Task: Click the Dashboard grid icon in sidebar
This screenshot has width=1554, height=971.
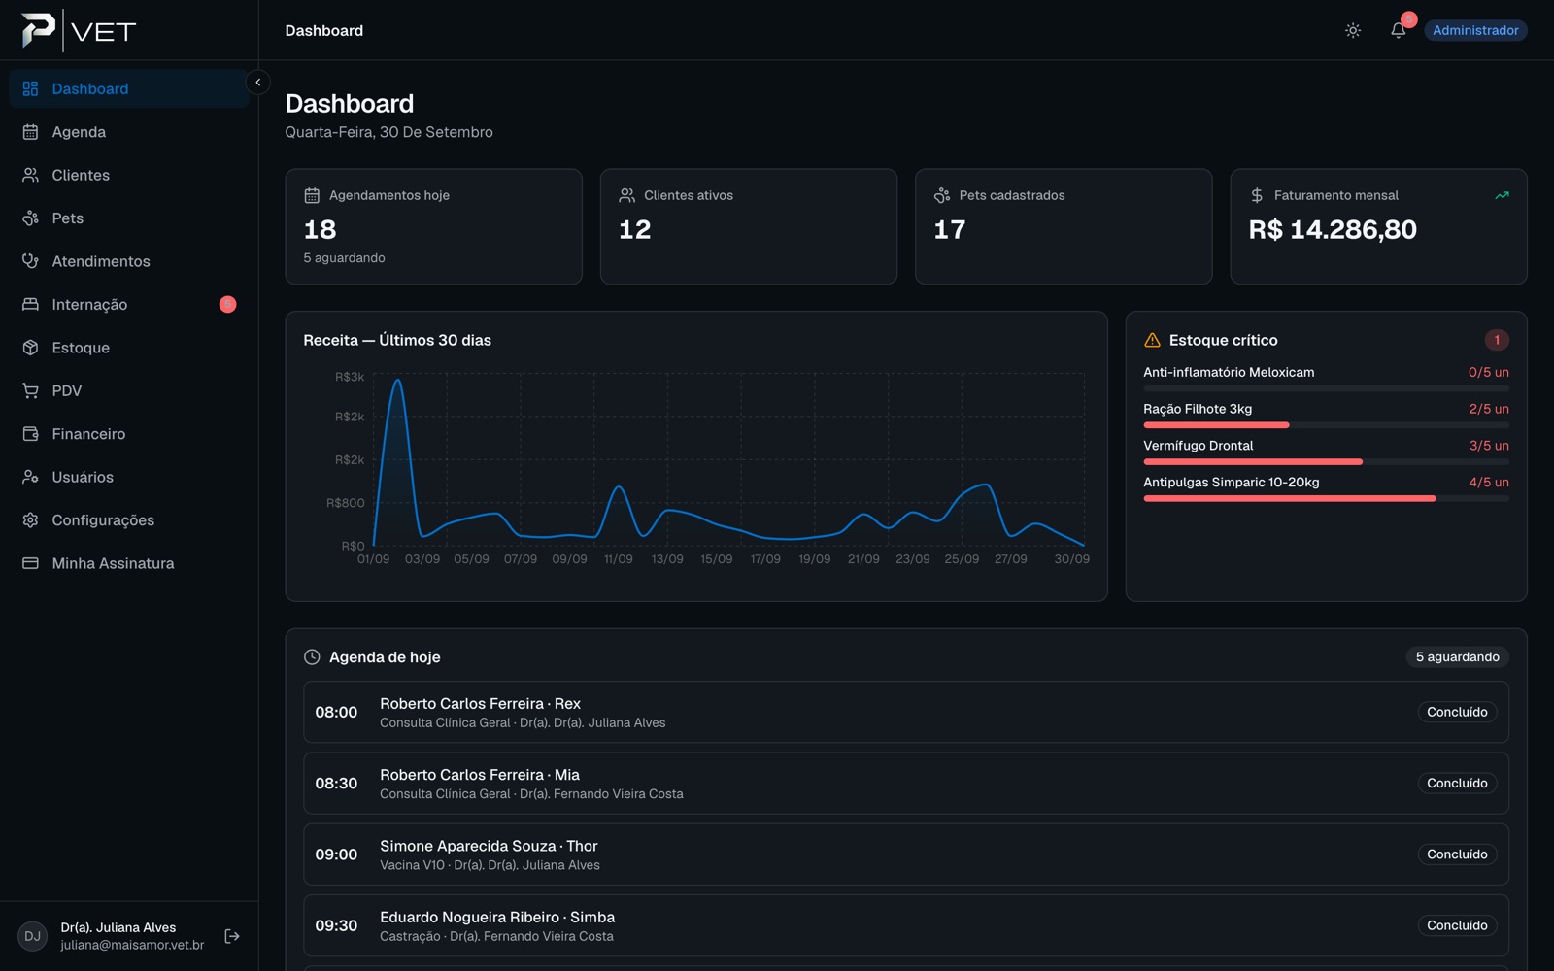Action: pos(30,88)
